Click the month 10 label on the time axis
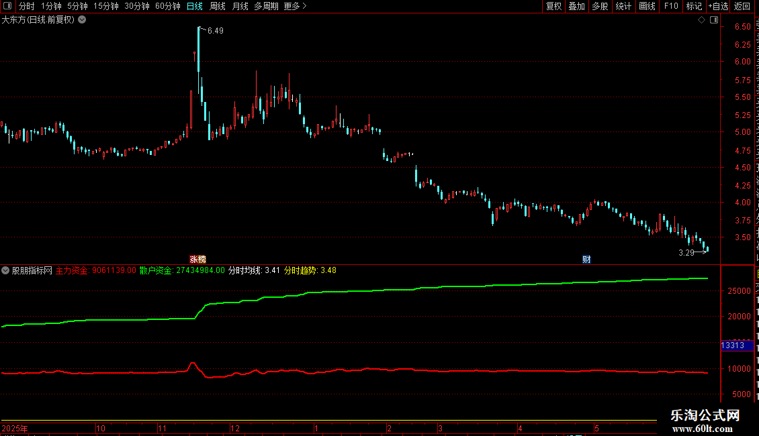This screenshot has width=759, height=436. click(101, 428)
